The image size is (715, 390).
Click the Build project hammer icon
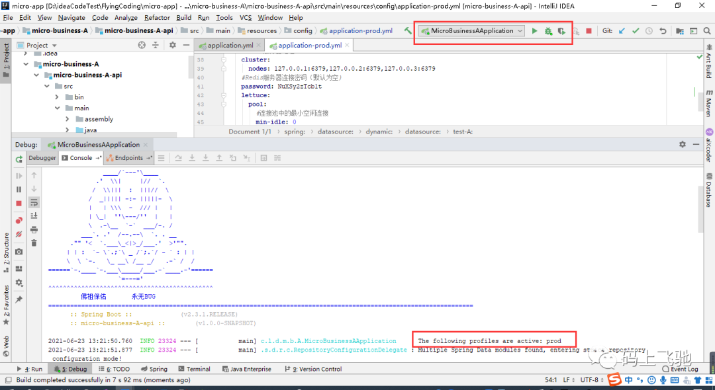tap(408, 31)
